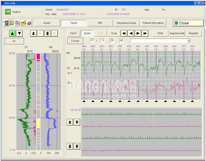Click the yellow cursor on the ECG strip
Viewport: 206px width, 161px height.
[154, 121]
